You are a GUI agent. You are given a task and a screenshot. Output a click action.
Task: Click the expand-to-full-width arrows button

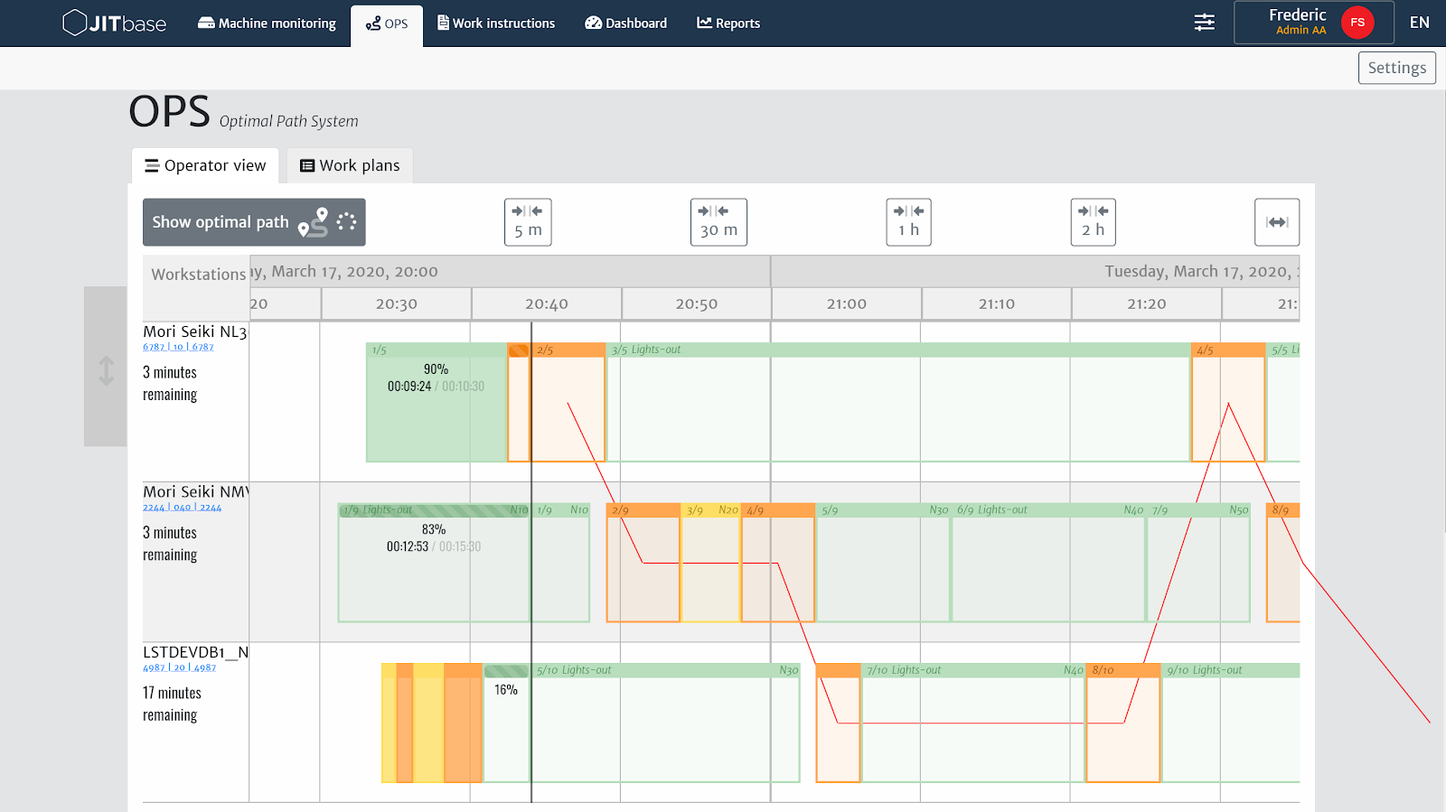click(x=1277, y=222)
